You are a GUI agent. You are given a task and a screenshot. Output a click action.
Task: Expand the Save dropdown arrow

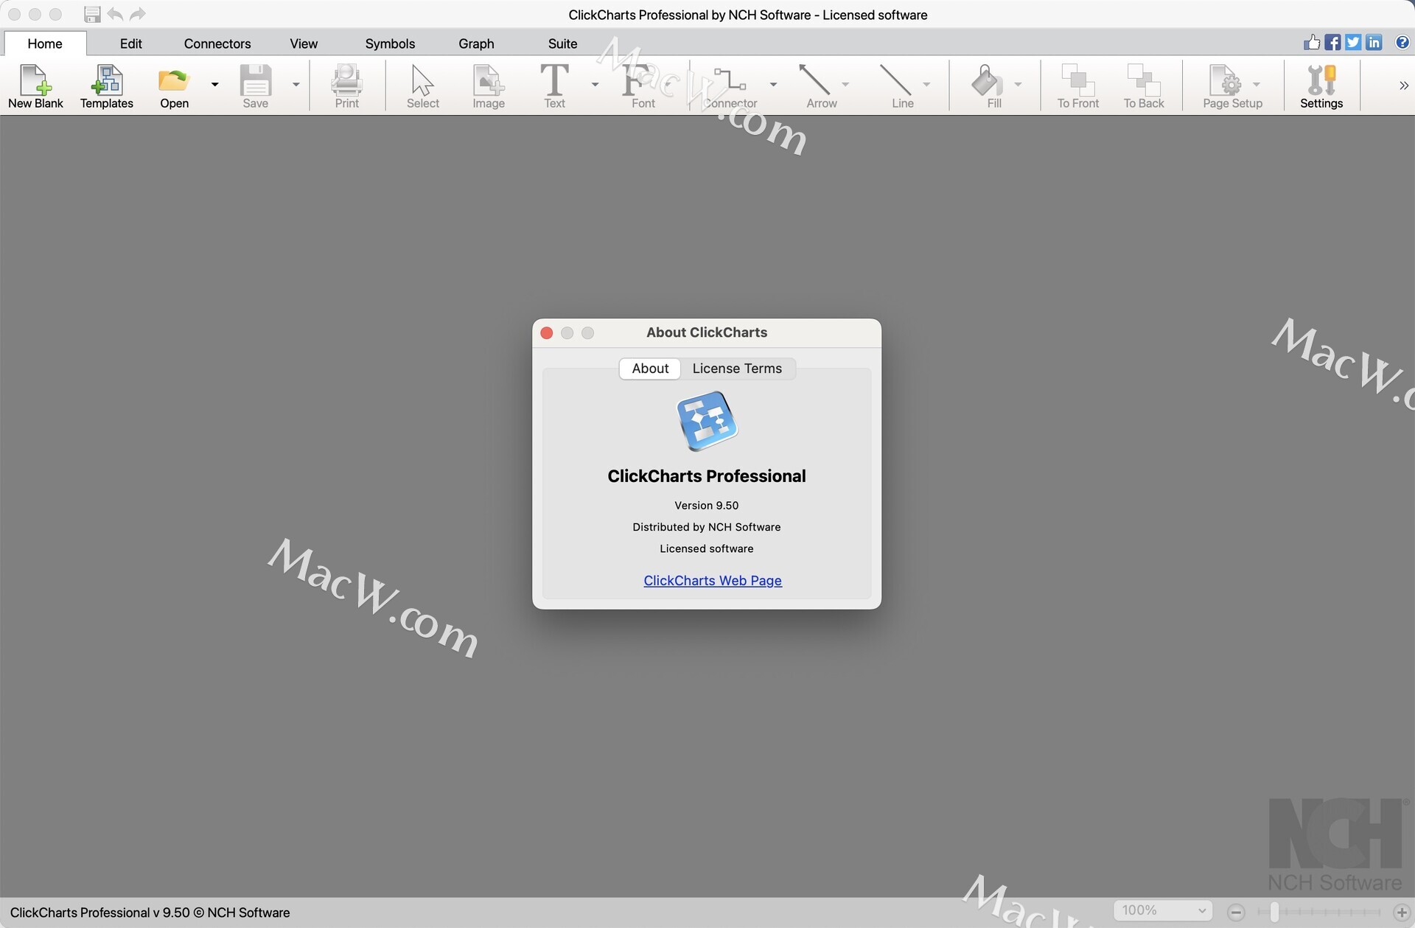point(296,84)
